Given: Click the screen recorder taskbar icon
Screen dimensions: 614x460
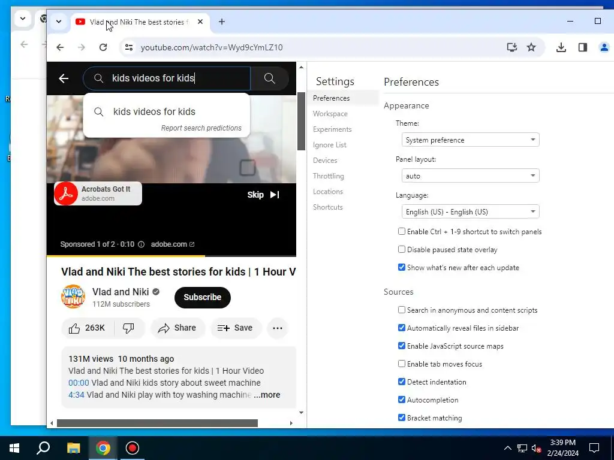Looking at the screenshot, I should click(x=133, y=448).
